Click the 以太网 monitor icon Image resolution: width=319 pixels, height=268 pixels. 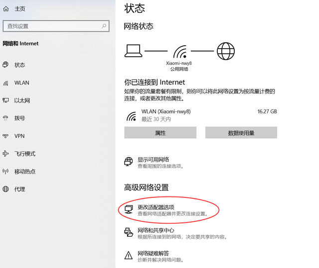[x=5, y=100]
